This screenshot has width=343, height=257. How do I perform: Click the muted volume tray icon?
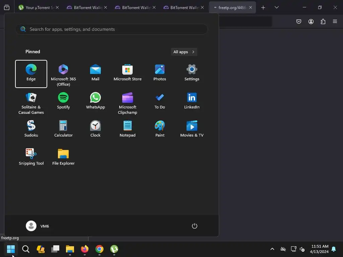pyautogui.click(x=302, y=249)
